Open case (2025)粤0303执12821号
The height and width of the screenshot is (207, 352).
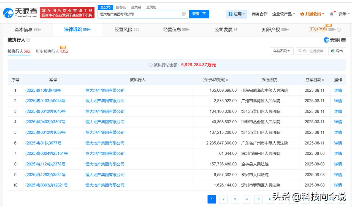coord(47,185)
